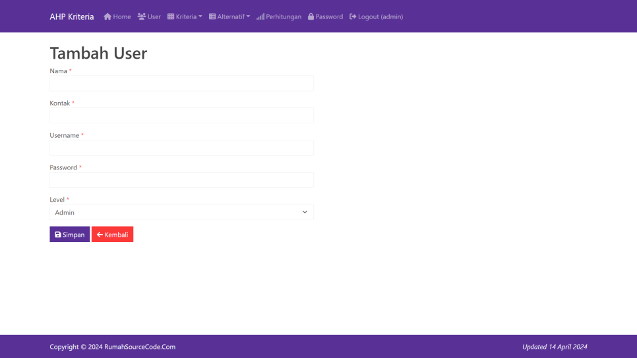
Task: Click the Home house icon
Action: (x=107, y=16)
